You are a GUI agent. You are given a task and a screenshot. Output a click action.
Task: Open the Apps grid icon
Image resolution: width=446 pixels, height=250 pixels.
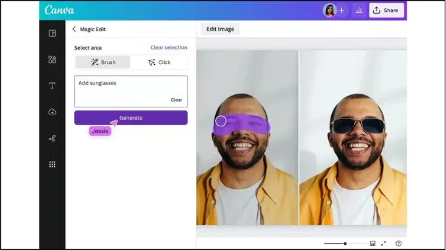(52, 164)
